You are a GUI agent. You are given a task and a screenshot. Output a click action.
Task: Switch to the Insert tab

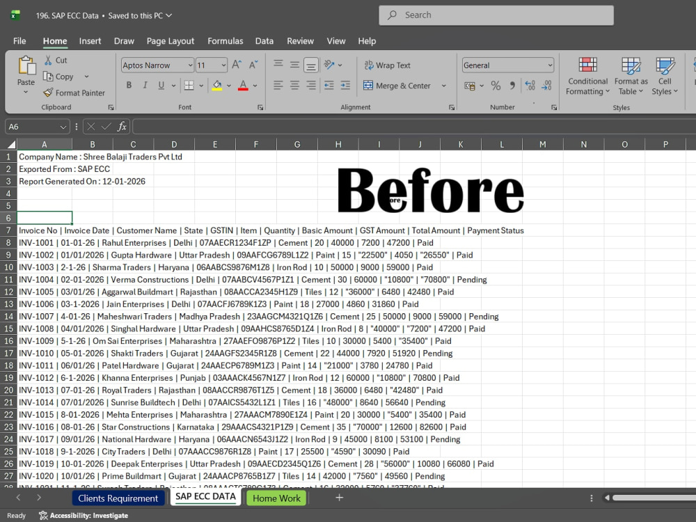pos(90,41)
